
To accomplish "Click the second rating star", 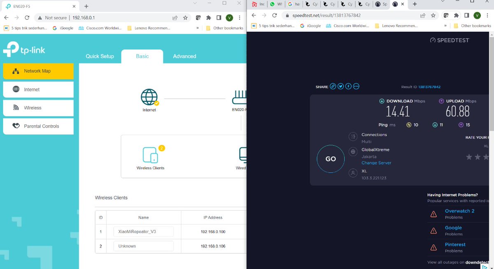I will [x=478, y=157].
